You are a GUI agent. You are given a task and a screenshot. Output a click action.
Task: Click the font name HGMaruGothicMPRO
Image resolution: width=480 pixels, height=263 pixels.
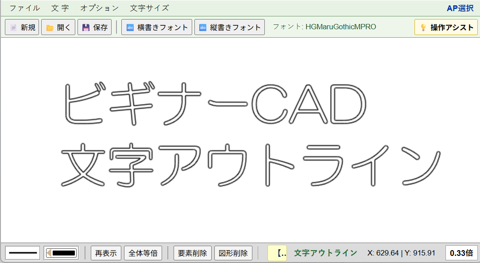pyautogui.click(x=341, y=27)
